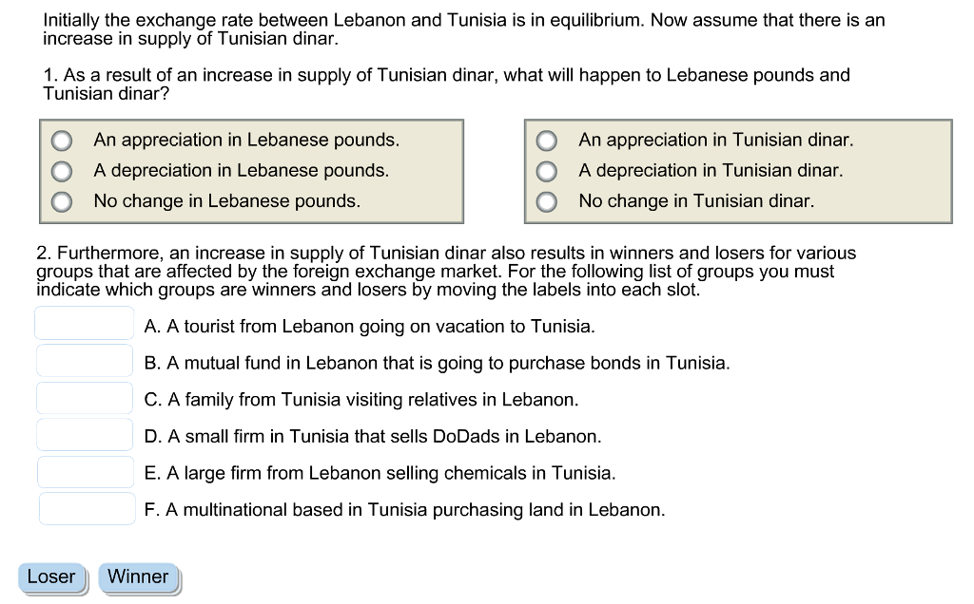
Task: Select 'An appreciation in Lebanese pounds' option
Action: (x=62, y=141)
